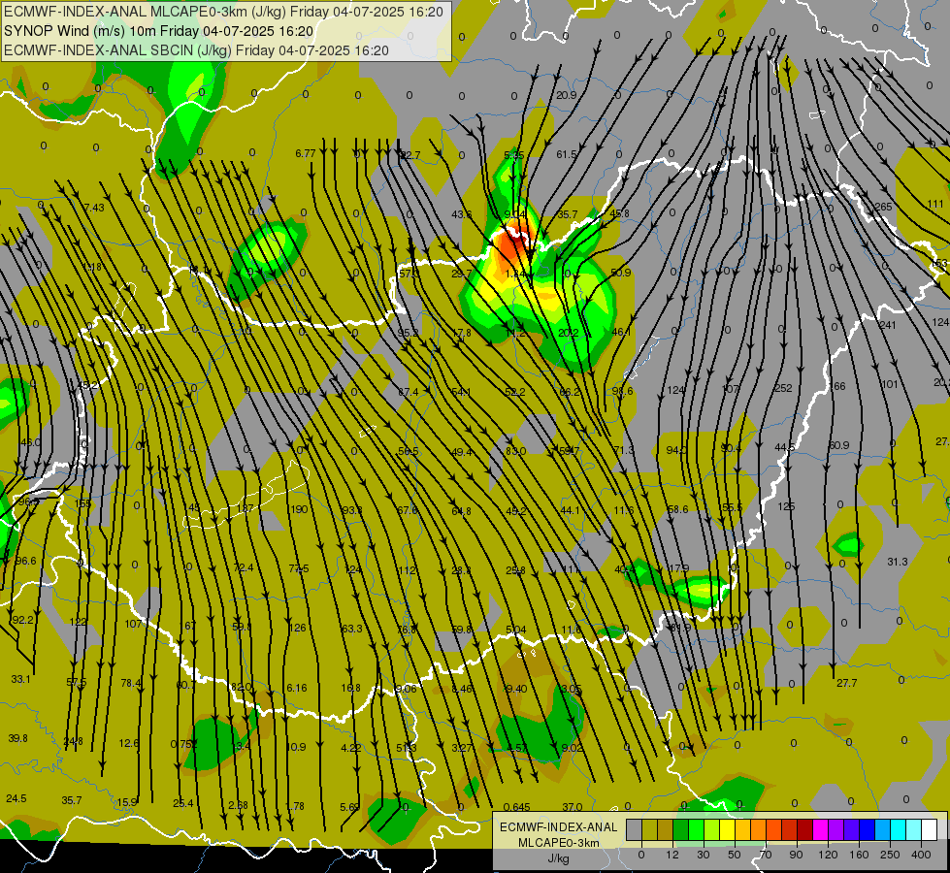Click the map value '43.6'
Viewport: 950px width, 873px height.
462,213
